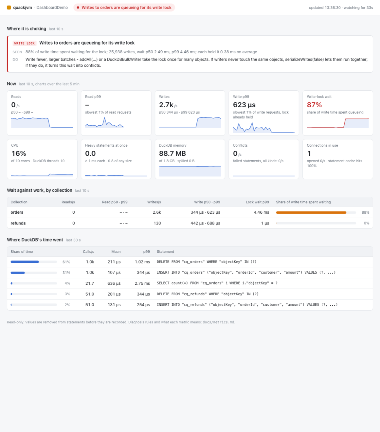Click the SELECT count(*) statement

click(x=217, y=283)
